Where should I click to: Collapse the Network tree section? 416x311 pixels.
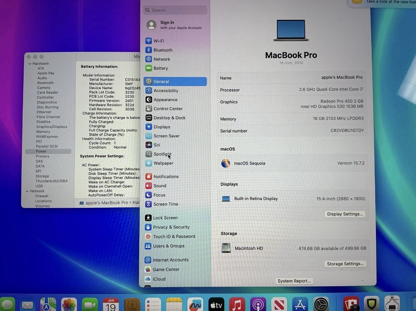pyautogui.click(x=27, y=191)
